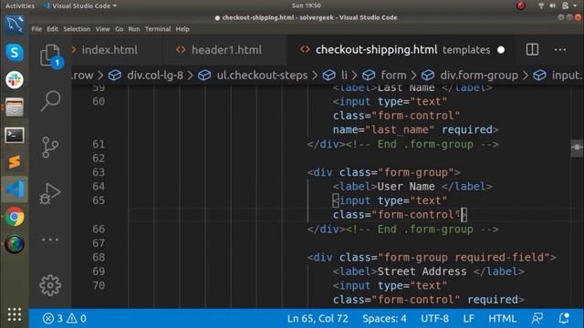
Task: Open the Edit menu
Action: click(x=53, y=29)
